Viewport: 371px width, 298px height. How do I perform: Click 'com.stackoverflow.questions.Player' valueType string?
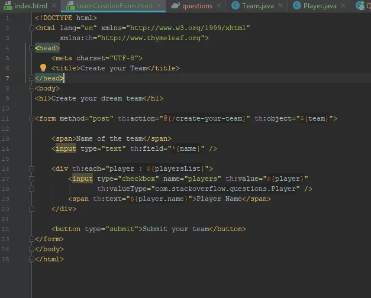pyautogui.click(x=225, y=189)
